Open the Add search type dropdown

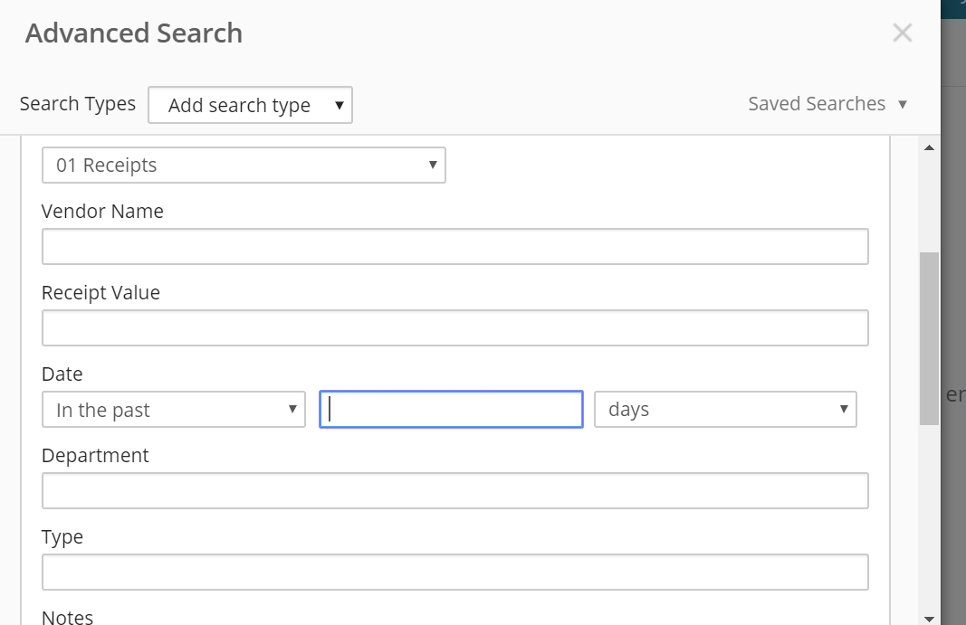(250, 105)
